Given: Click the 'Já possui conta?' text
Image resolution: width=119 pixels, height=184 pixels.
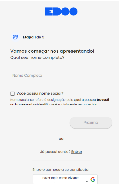Looking at the screenshot, I should tap(55, 152).
